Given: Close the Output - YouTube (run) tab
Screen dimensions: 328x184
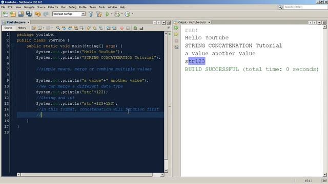Looking at the screenshot, I should [209, 22].
